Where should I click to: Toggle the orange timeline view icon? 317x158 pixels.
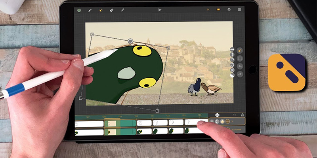[x=219, y=9]
